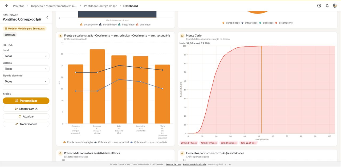This screenshot has height=167, width=341.
Task: Toggle Cobrimento arm. secundária legend series
Action: (149, 142)
